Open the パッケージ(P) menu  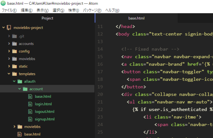coord(92,10)
